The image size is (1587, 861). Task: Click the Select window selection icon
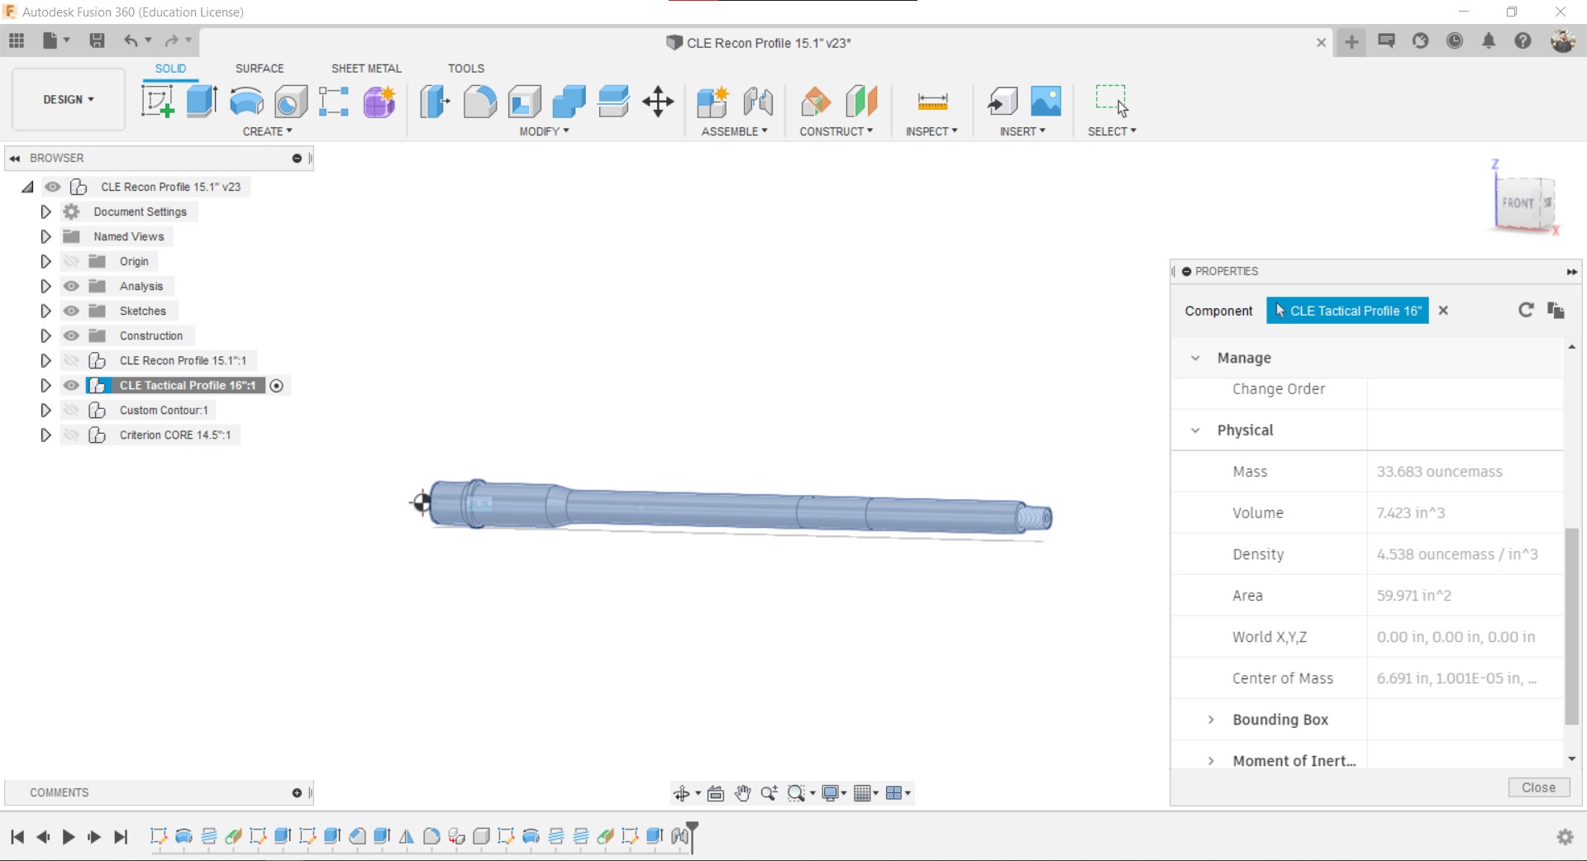coord(1112,100)
